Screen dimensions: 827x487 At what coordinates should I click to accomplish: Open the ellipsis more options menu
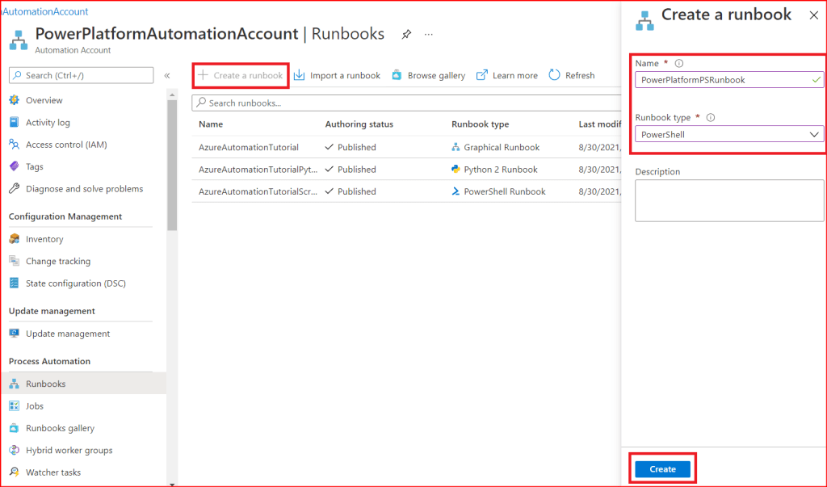click(429, 35)
